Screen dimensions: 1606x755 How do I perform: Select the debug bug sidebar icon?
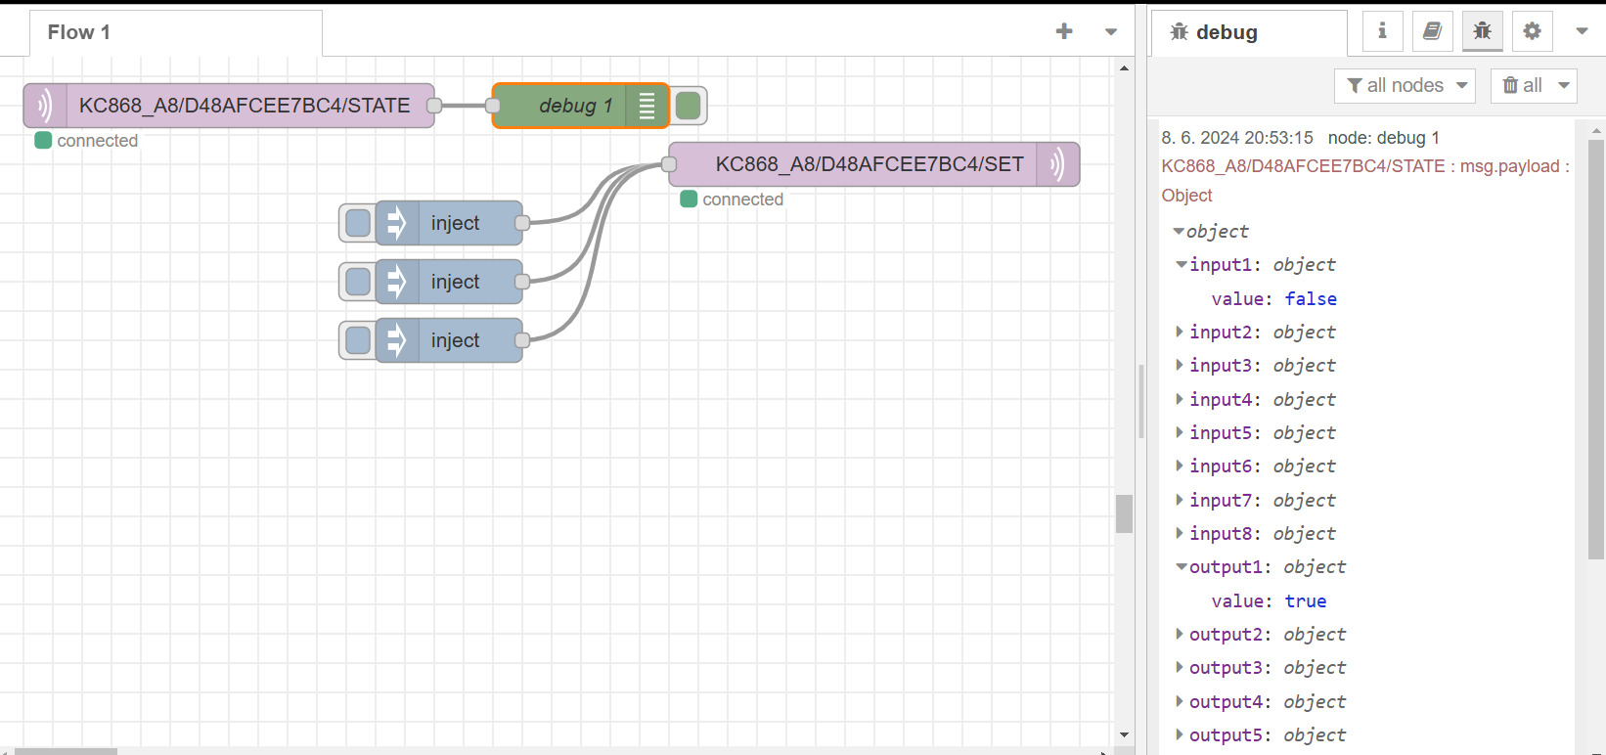(1482, 31)
